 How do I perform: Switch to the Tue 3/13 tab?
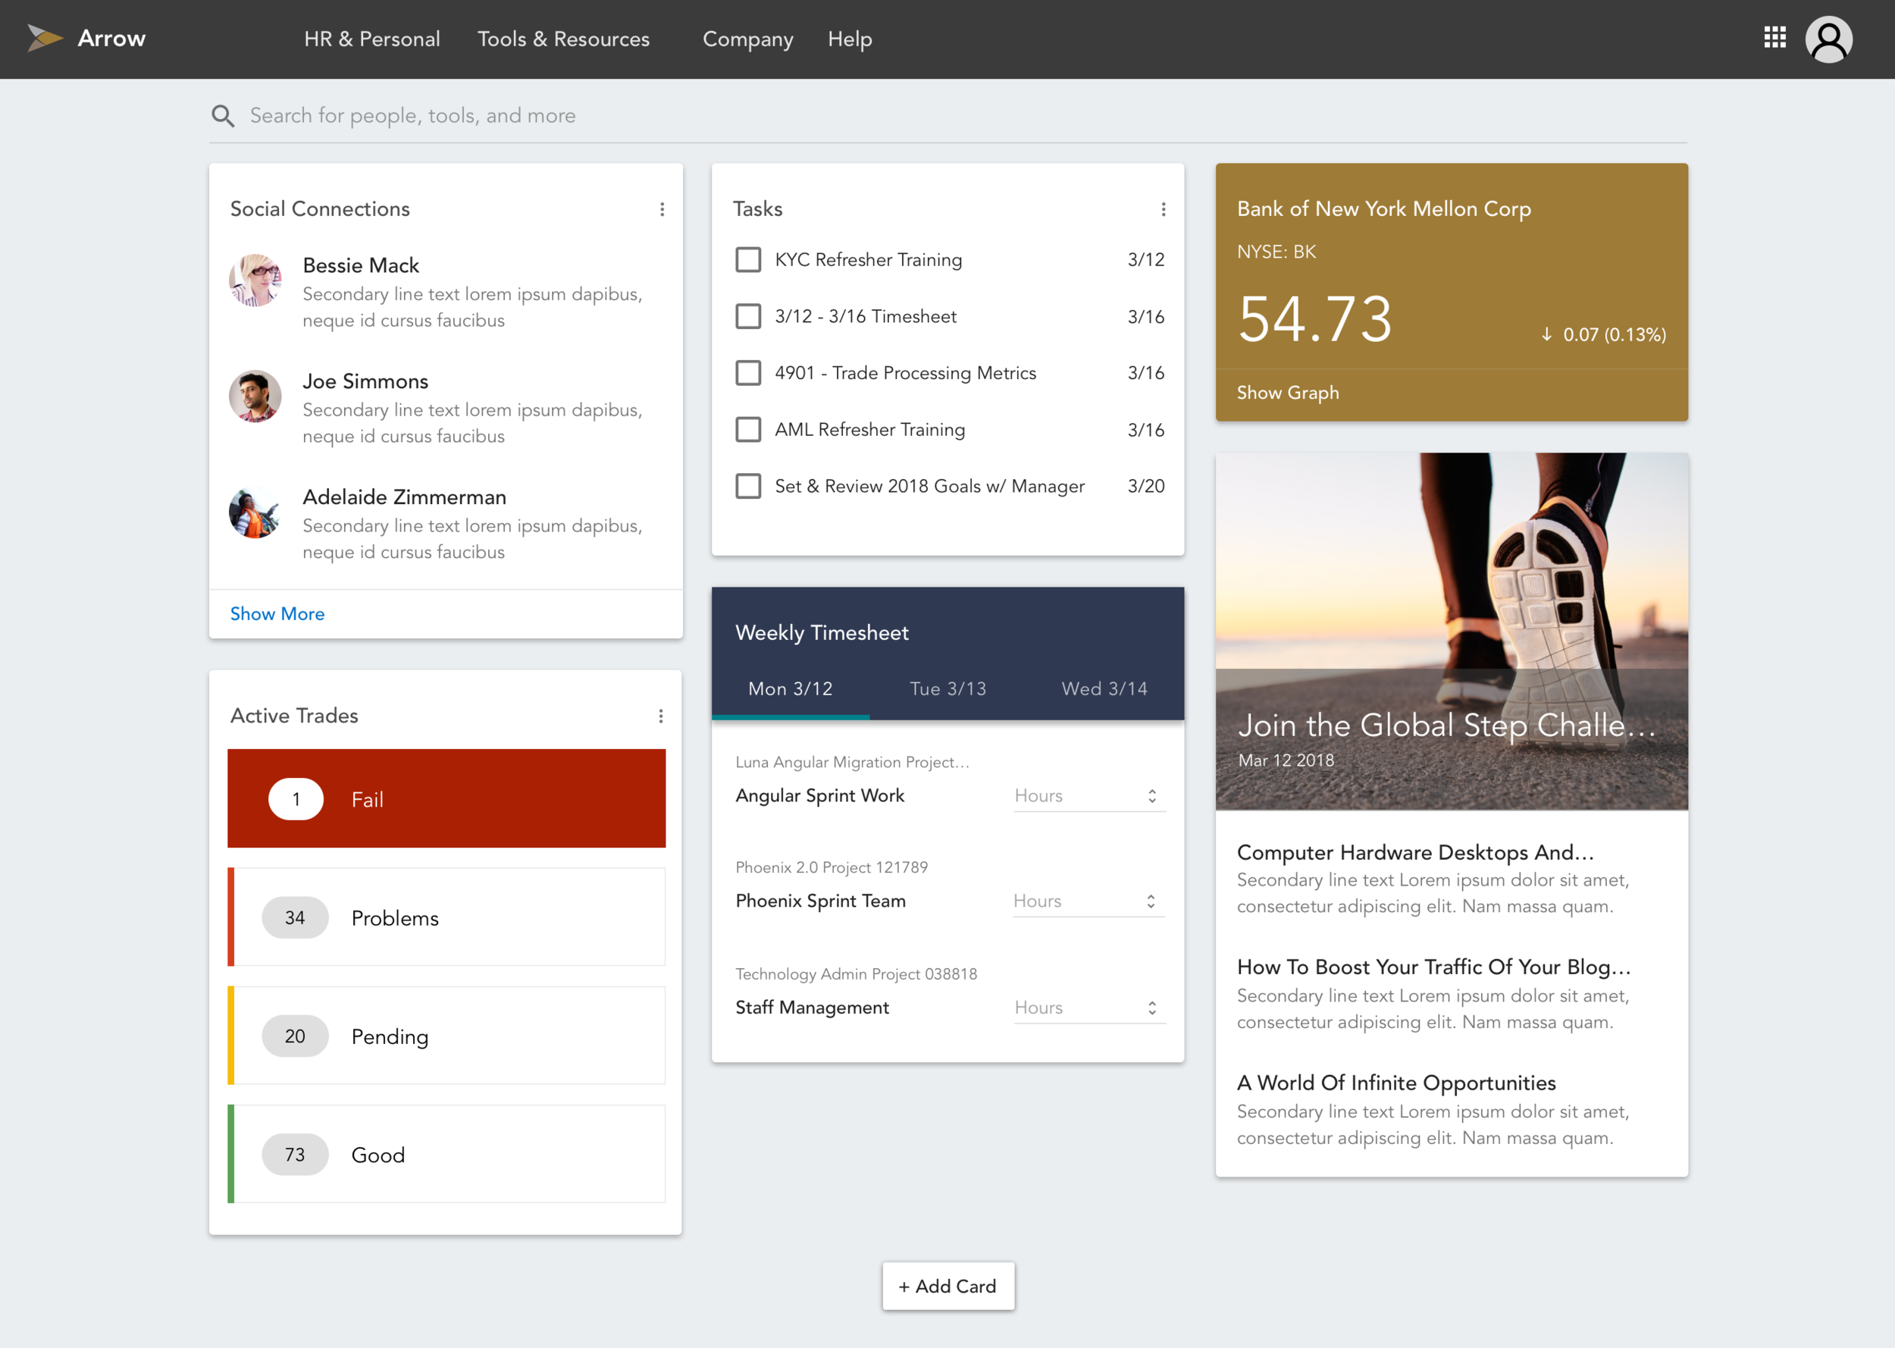pos(947,689)
